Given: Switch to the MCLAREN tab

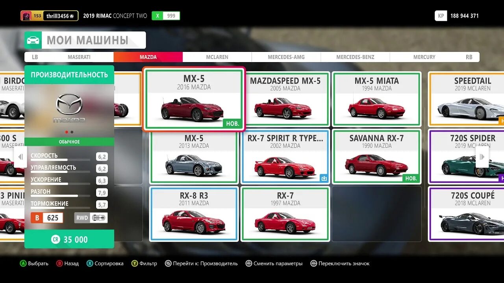Looking at the screenshot, I should [217, 57].
